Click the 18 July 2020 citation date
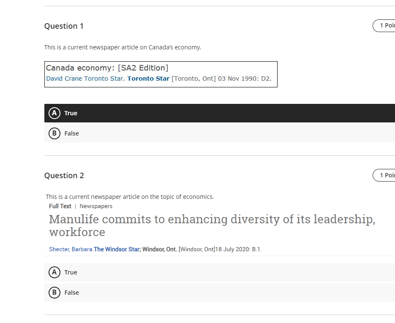 232,249
